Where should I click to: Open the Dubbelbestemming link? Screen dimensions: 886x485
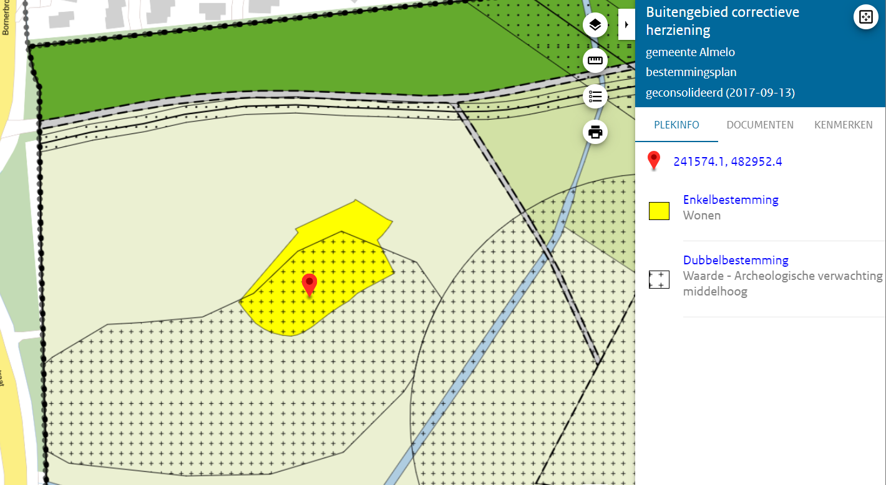736,260
